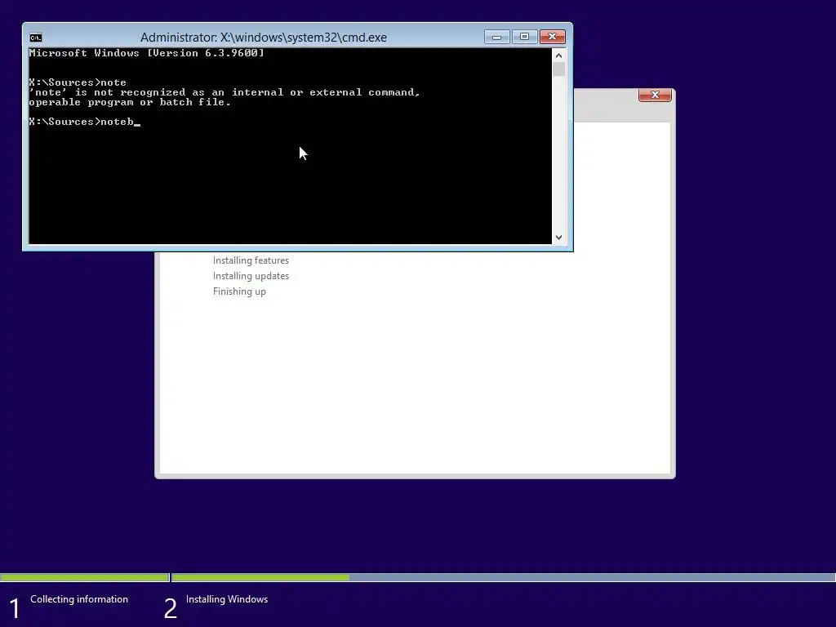Click step number 2 at bottom
The height and width of the screenshot is (627, 836).
[x=171, y=608]
